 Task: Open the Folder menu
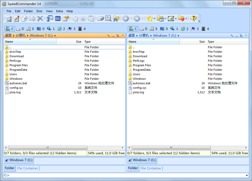(x=28, y=11)
